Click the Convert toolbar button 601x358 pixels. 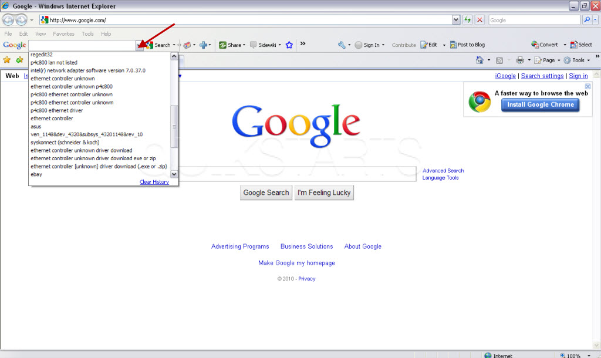(x=545, y=45)
